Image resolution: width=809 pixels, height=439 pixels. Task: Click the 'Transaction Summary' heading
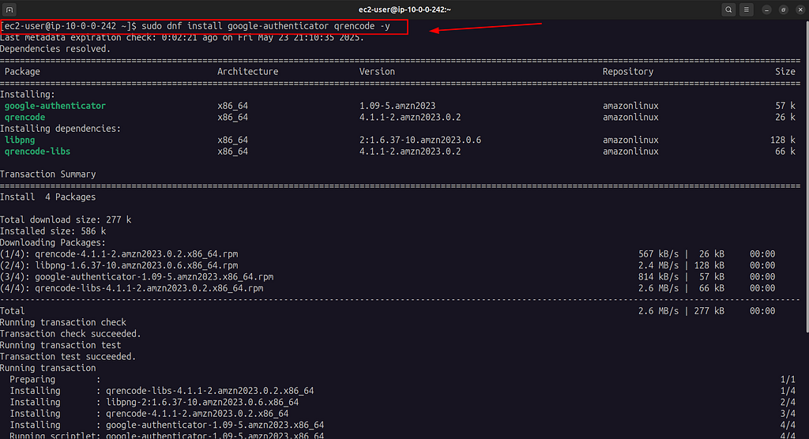pos(48,174)
